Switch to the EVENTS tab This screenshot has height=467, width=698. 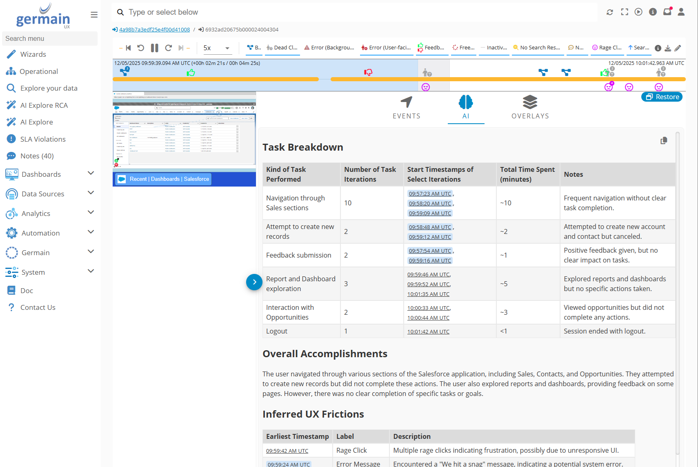click(406, 108)
